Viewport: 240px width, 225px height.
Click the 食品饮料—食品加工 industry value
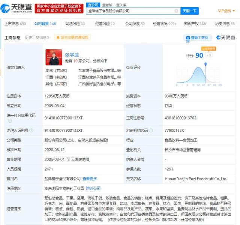pyautogui.click(x=181, y=140)
